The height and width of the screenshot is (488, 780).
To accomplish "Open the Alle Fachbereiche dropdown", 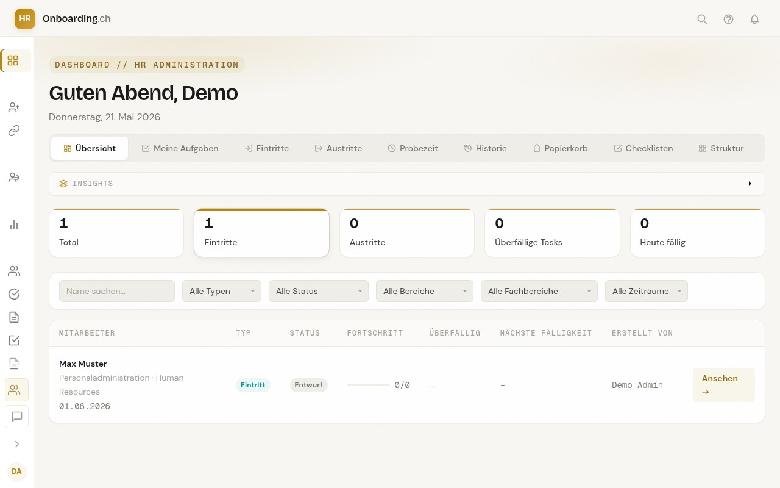I will [539, 291].
